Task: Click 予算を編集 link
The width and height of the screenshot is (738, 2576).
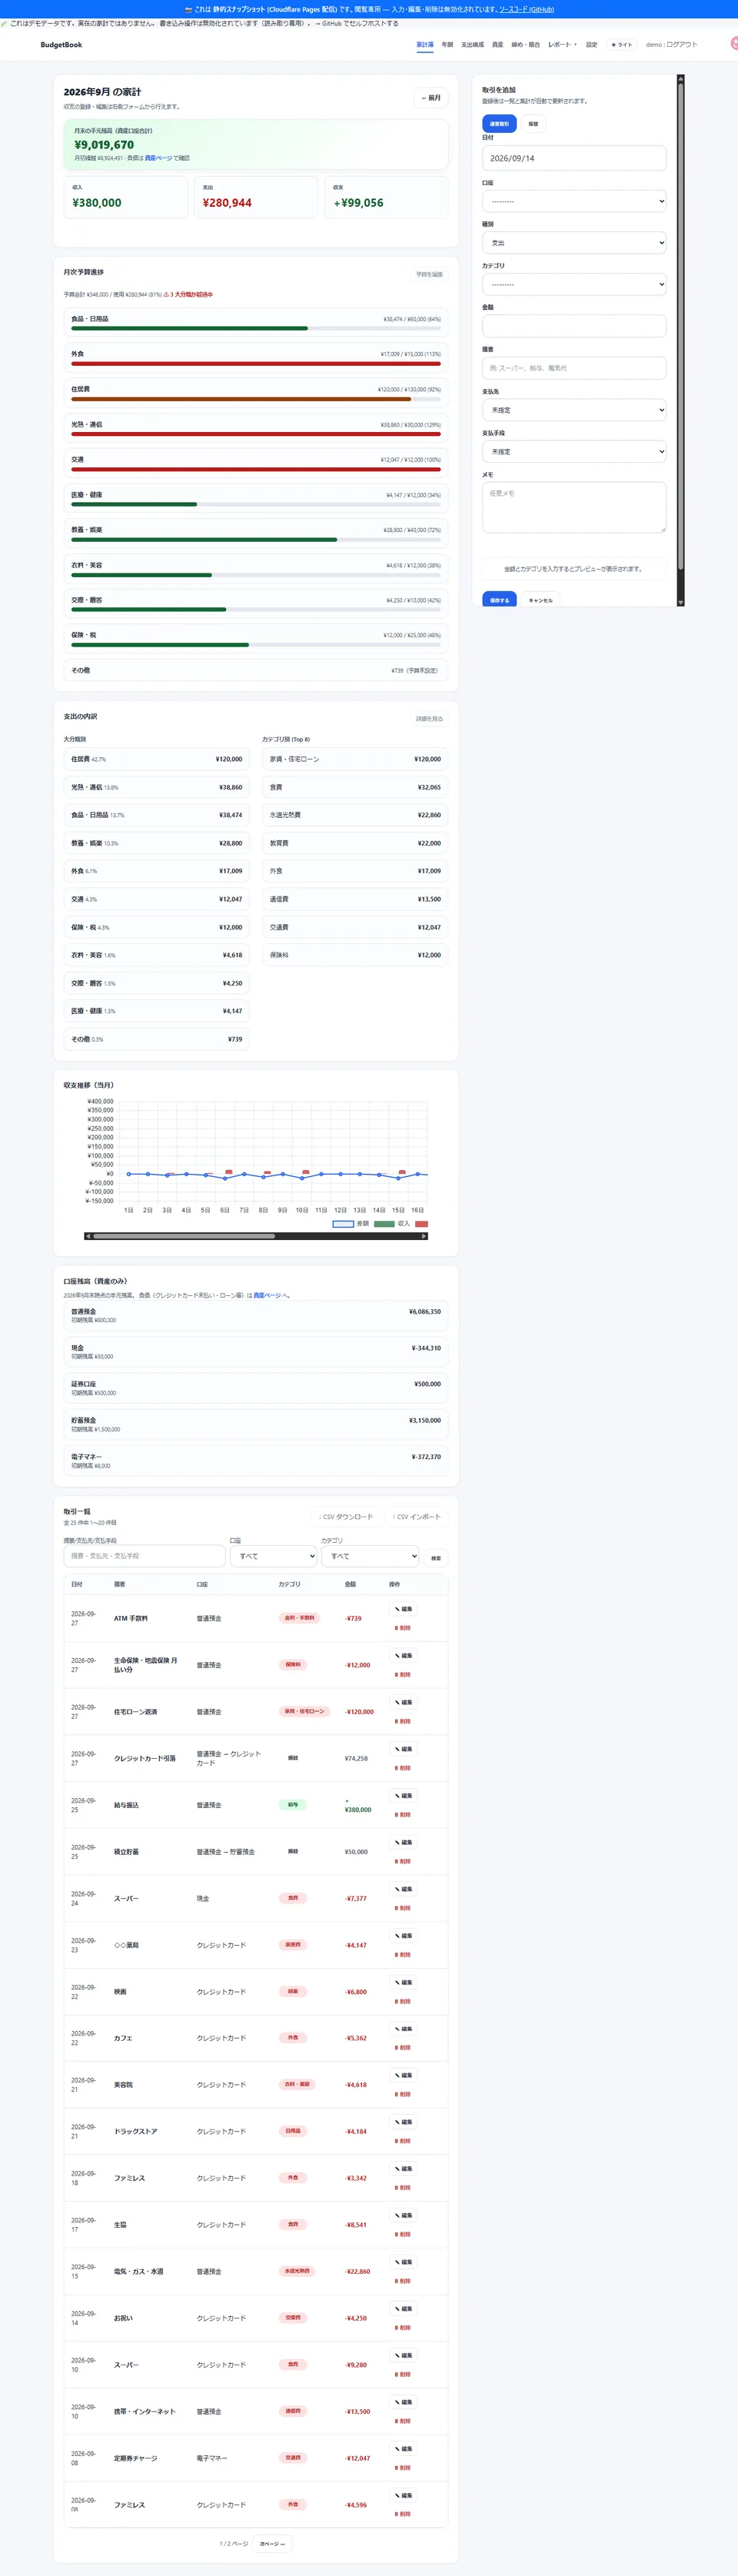Action: click(429, 274)
